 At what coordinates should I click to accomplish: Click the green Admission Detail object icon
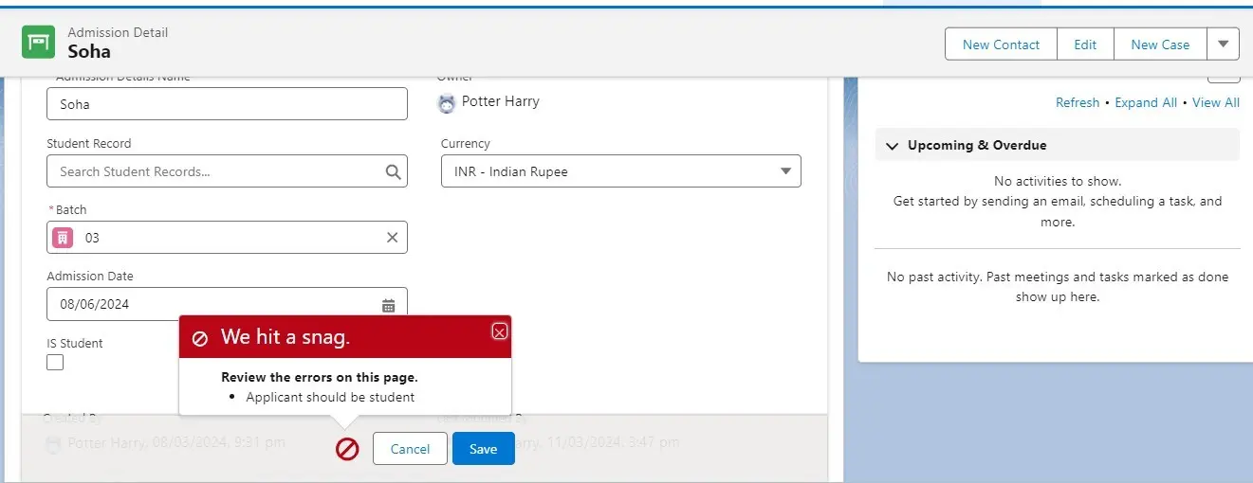coord(39,43)
